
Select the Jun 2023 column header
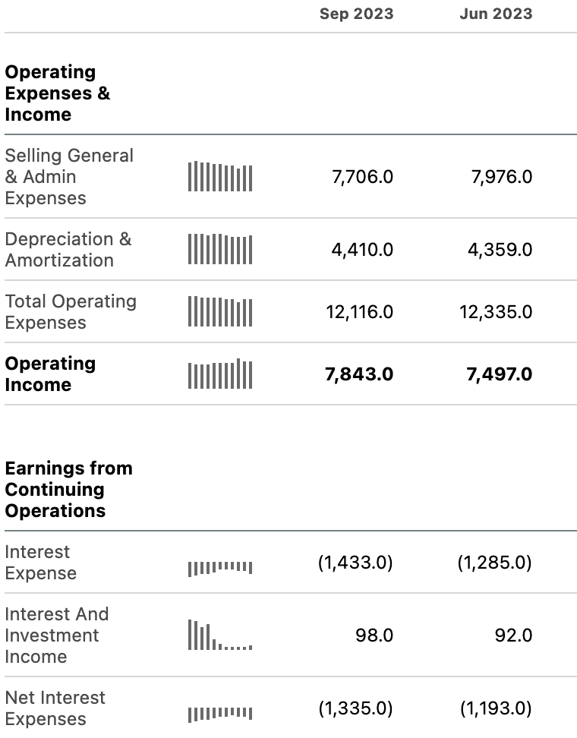[x=496, y=14]
